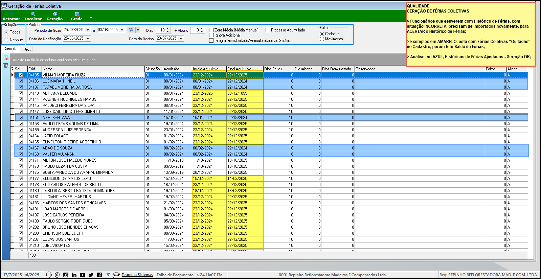Click the Dias Férias column header
541x279 pixels.
[278, 69]
